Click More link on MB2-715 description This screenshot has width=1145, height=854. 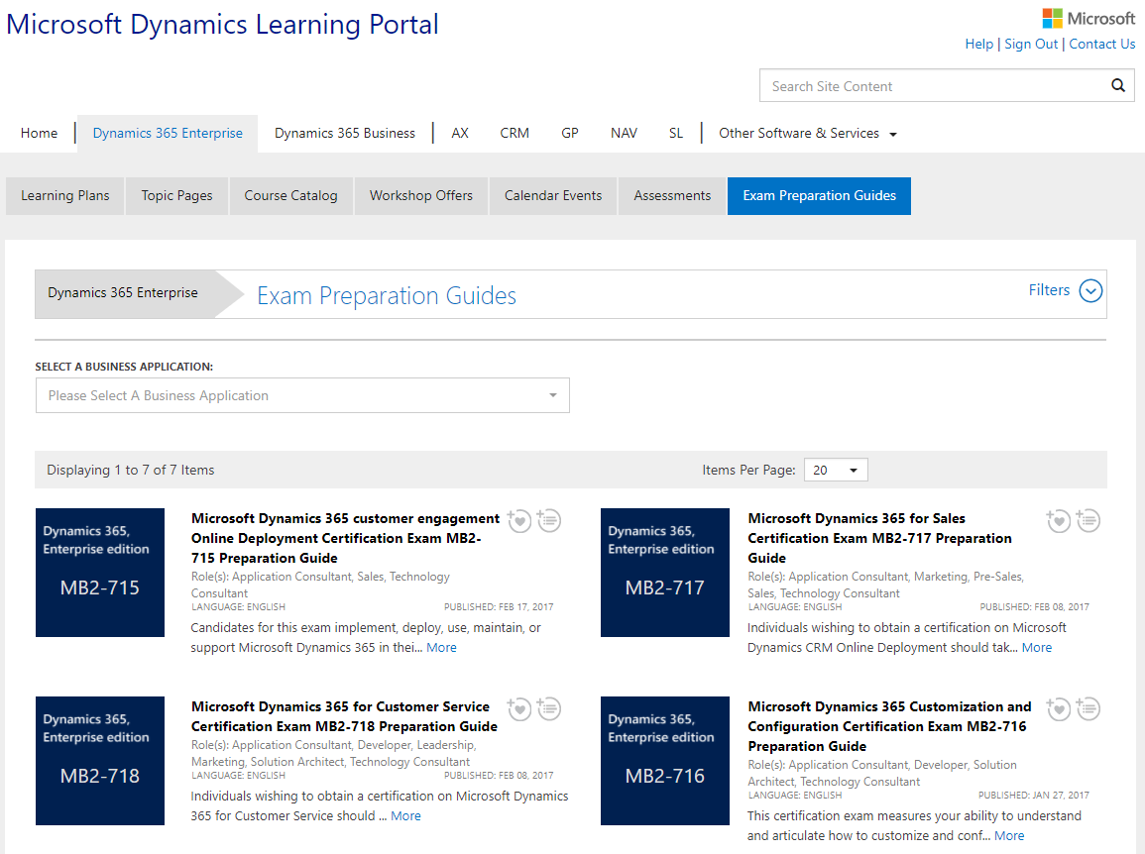point(441,647)
